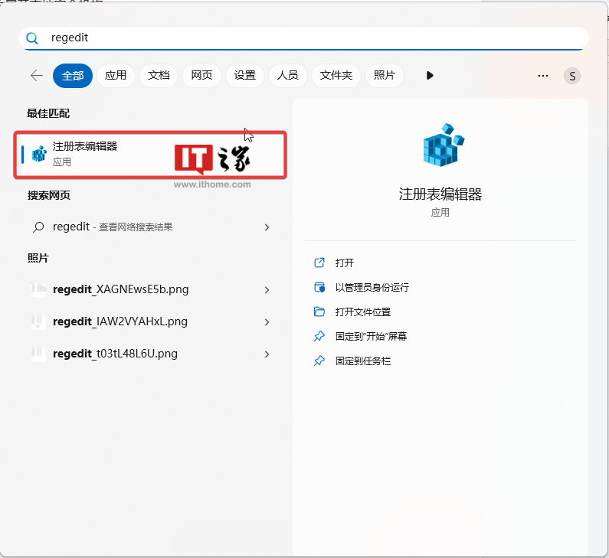Click the search magnifier icon in search box
Image resolution: width=609 pixels, height=558 pixels.
pos(32,38)
